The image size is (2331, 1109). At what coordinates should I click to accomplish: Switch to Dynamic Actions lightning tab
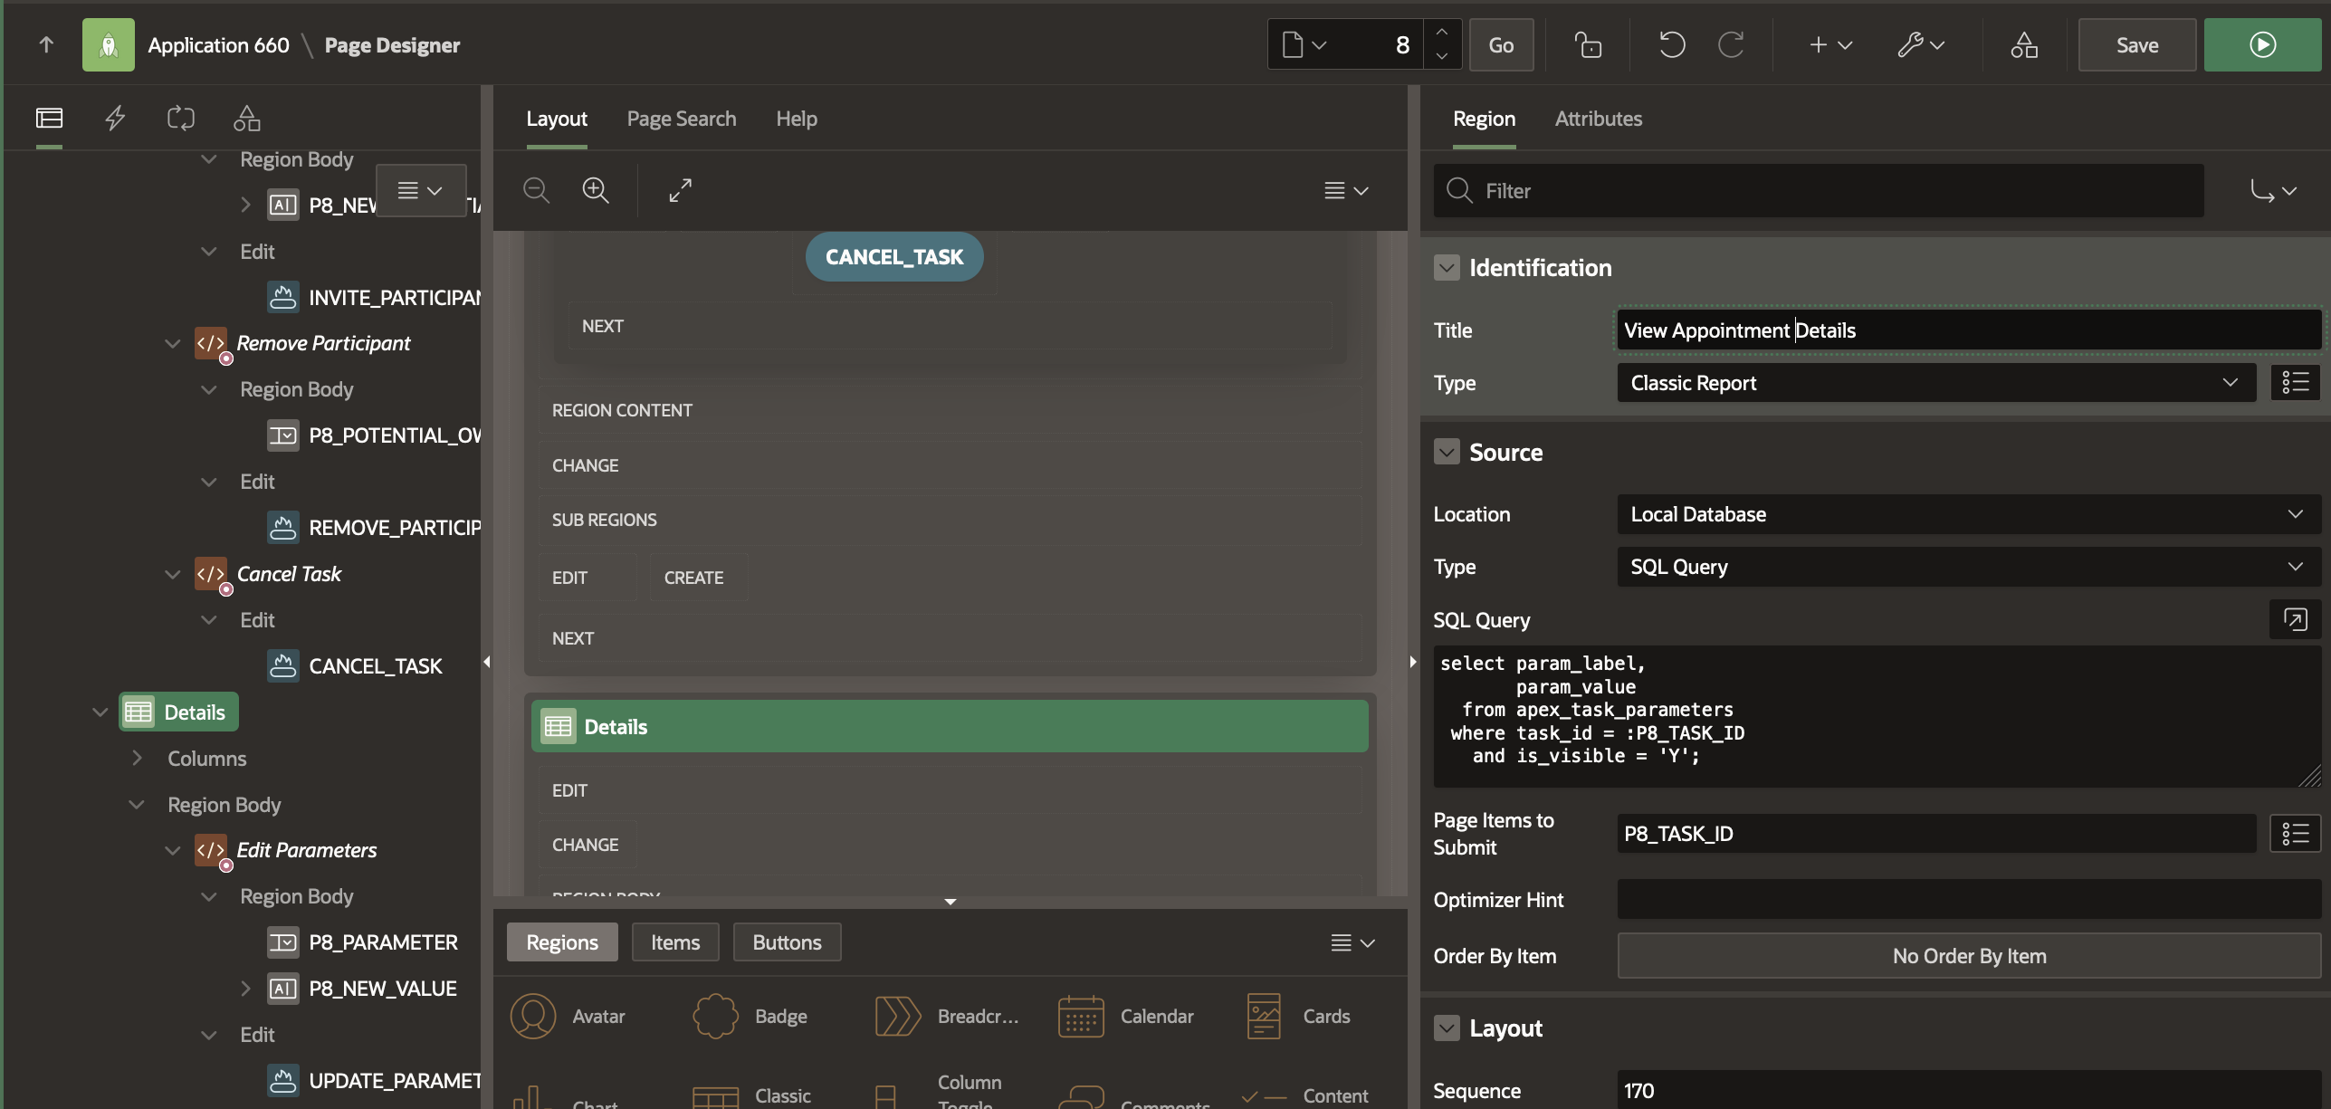[115, 118]
